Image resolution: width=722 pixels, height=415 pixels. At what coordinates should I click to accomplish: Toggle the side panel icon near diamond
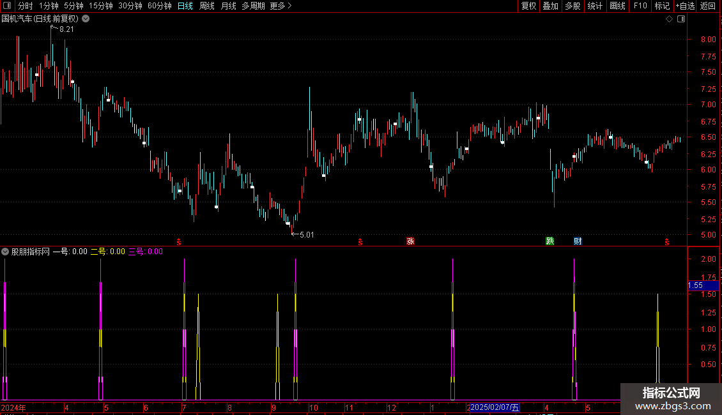click(x=681, y=19)
